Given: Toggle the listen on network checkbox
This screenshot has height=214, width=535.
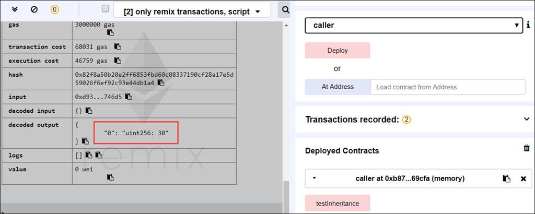Looking at the screenshot, I should (106, 9).
